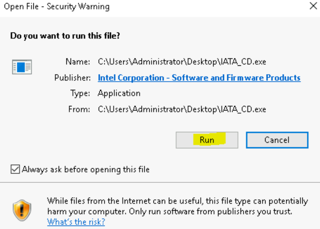Click the IATA_CD.exe path beside Name
Screen dimensions: 320x229
(x=182, y=62)
